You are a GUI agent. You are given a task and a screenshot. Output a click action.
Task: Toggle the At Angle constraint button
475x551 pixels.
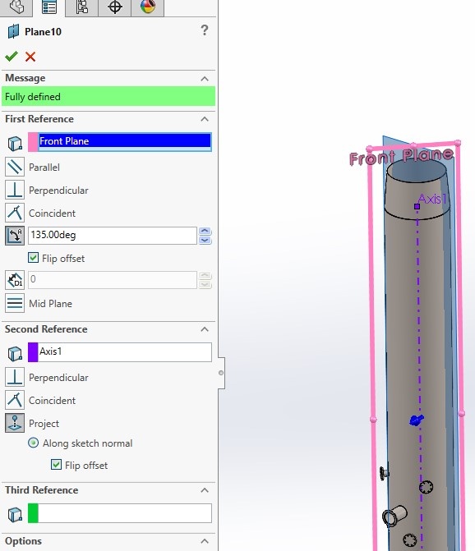15,236
